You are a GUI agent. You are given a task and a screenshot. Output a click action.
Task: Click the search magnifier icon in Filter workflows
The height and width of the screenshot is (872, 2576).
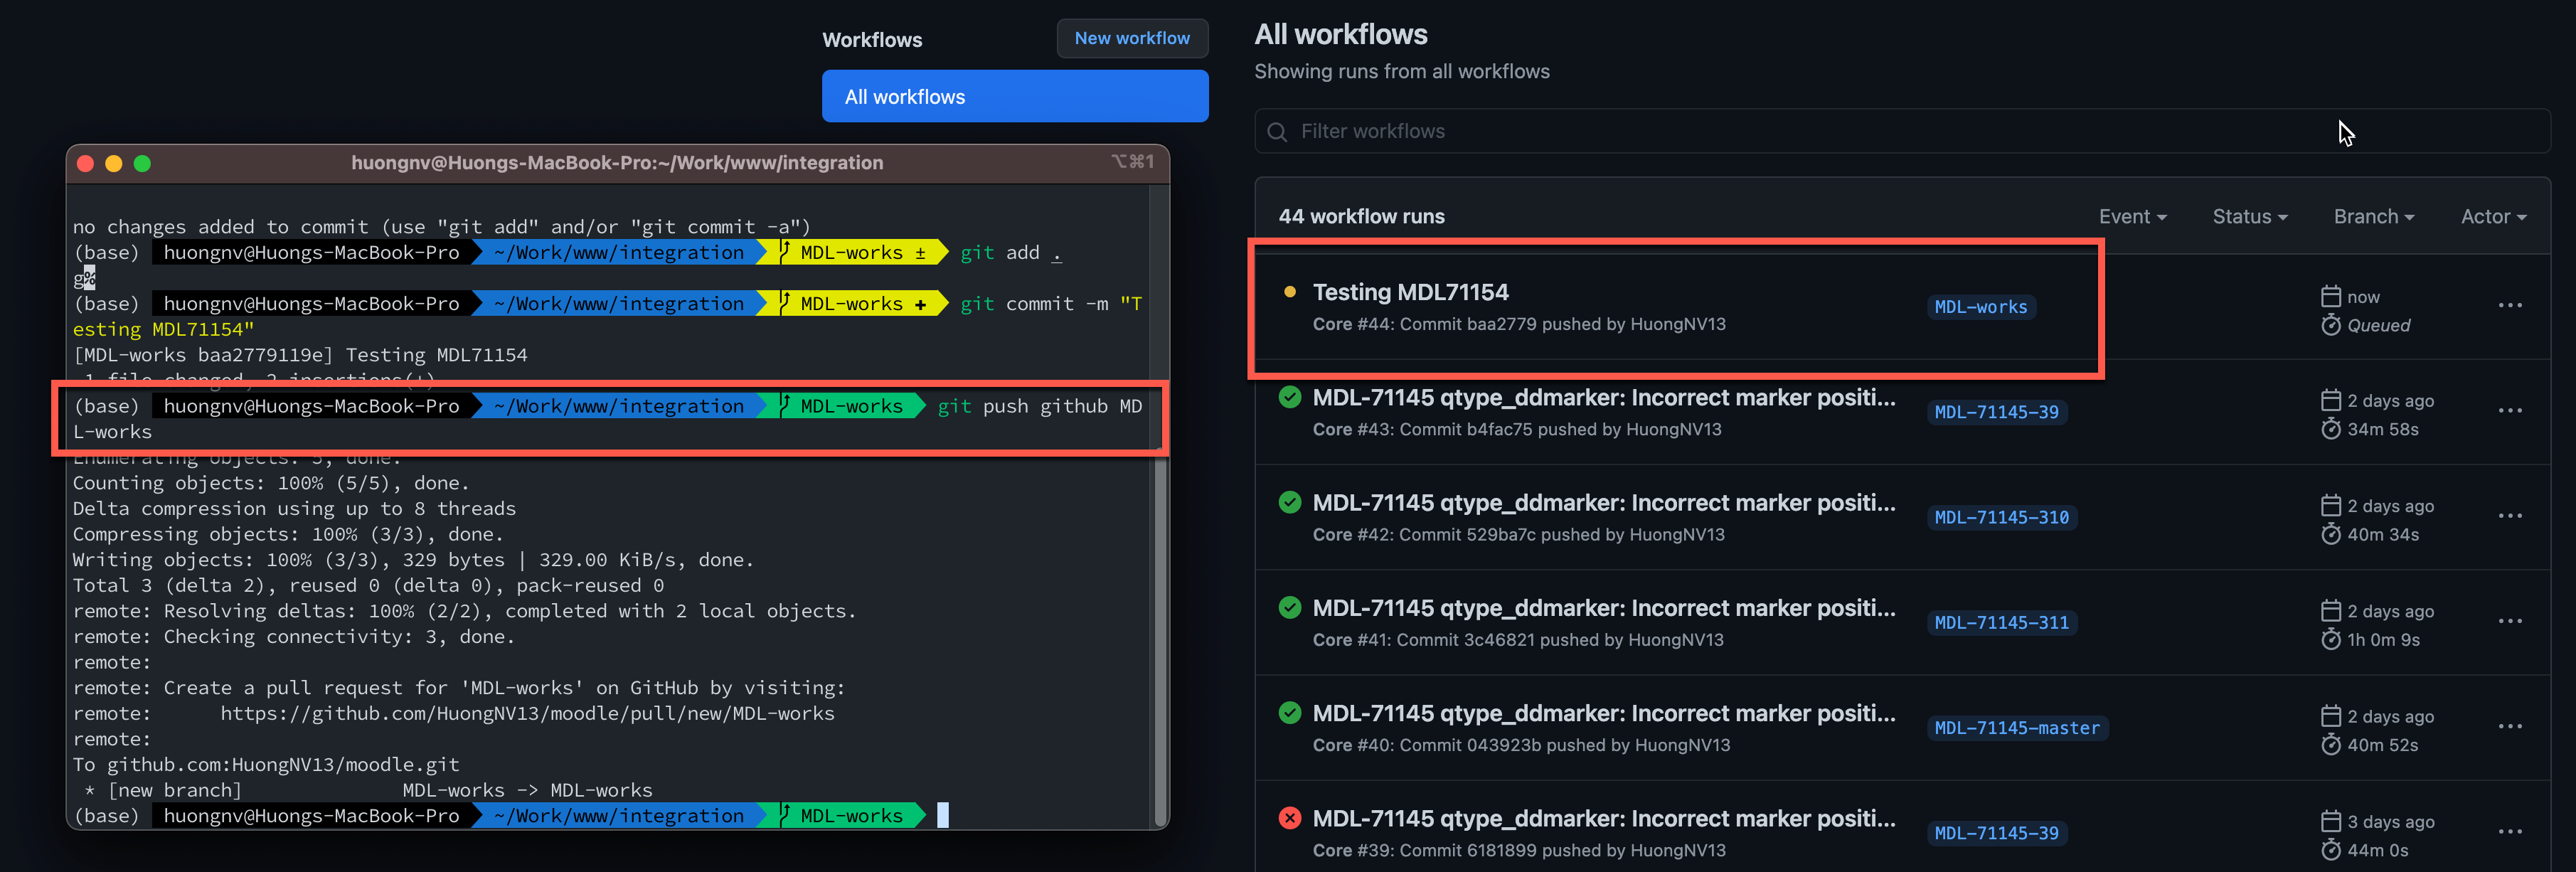(x=1277, y=132)
